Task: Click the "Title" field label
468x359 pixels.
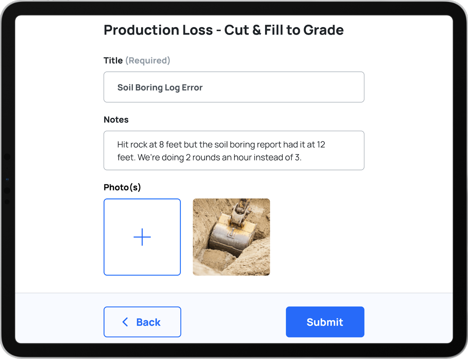Action: coord(113,61)
